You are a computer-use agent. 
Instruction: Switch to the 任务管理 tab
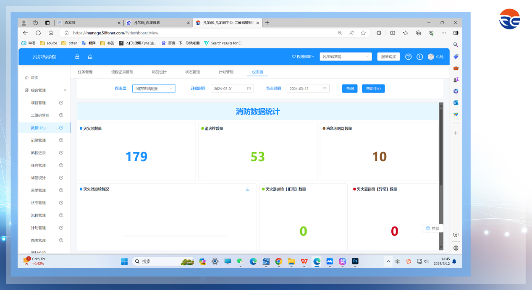[85, 72]
